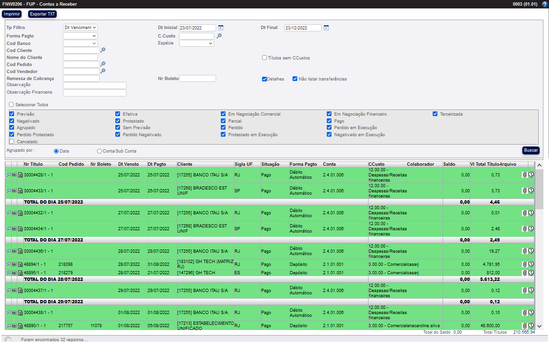Viewport: 549px width, 344px height.
Task: Select the Conta/Sub Conta grouping option
Action: (99, 151)
